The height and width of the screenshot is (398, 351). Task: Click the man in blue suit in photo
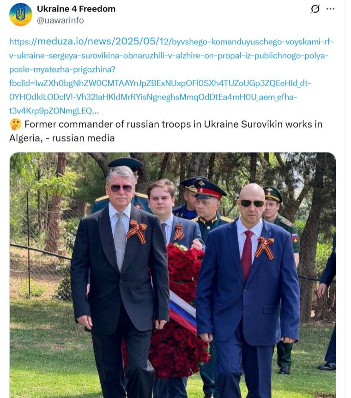248,292
